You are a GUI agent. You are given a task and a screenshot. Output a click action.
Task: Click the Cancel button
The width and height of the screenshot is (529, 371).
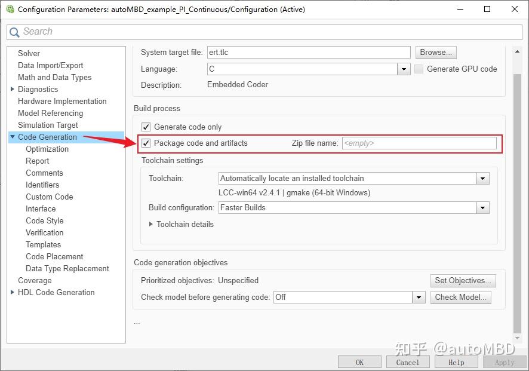[x=408, y=362]
